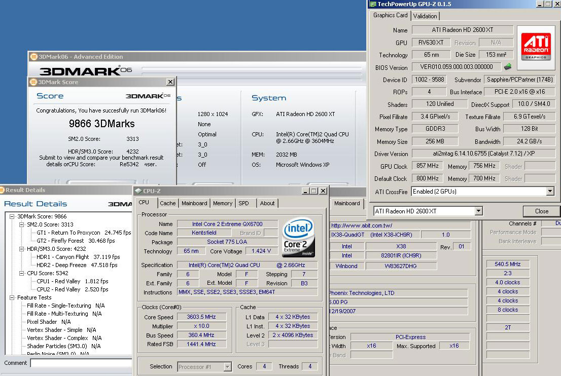Maximize the CPU-Z window
Viewport: 561px width, 376px height.
pyautogui.click(x=314, y=191)
